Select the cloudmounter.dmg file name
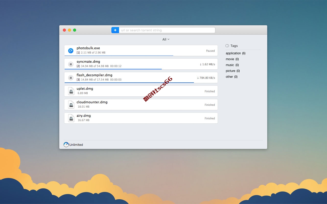 point(92,102)
